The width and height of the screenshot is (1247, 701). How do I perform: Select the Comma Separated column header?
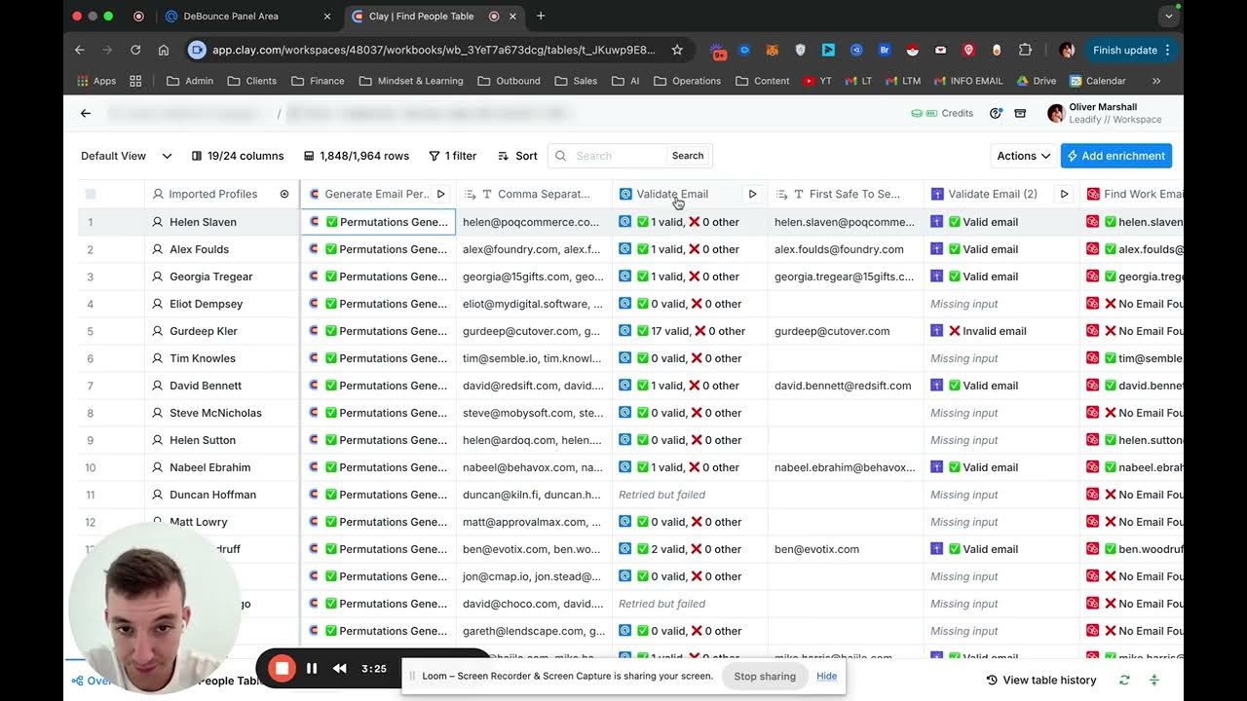click(534, 195)
